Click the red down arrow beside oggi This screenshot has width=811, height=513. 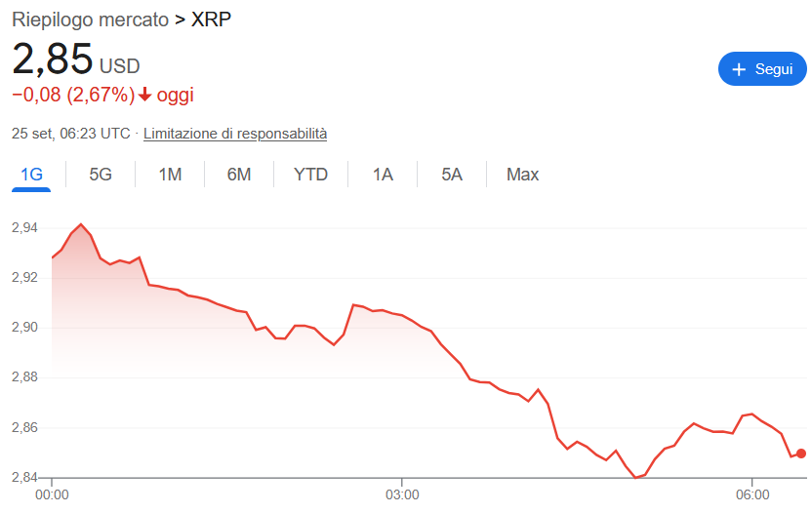(145, 95)
